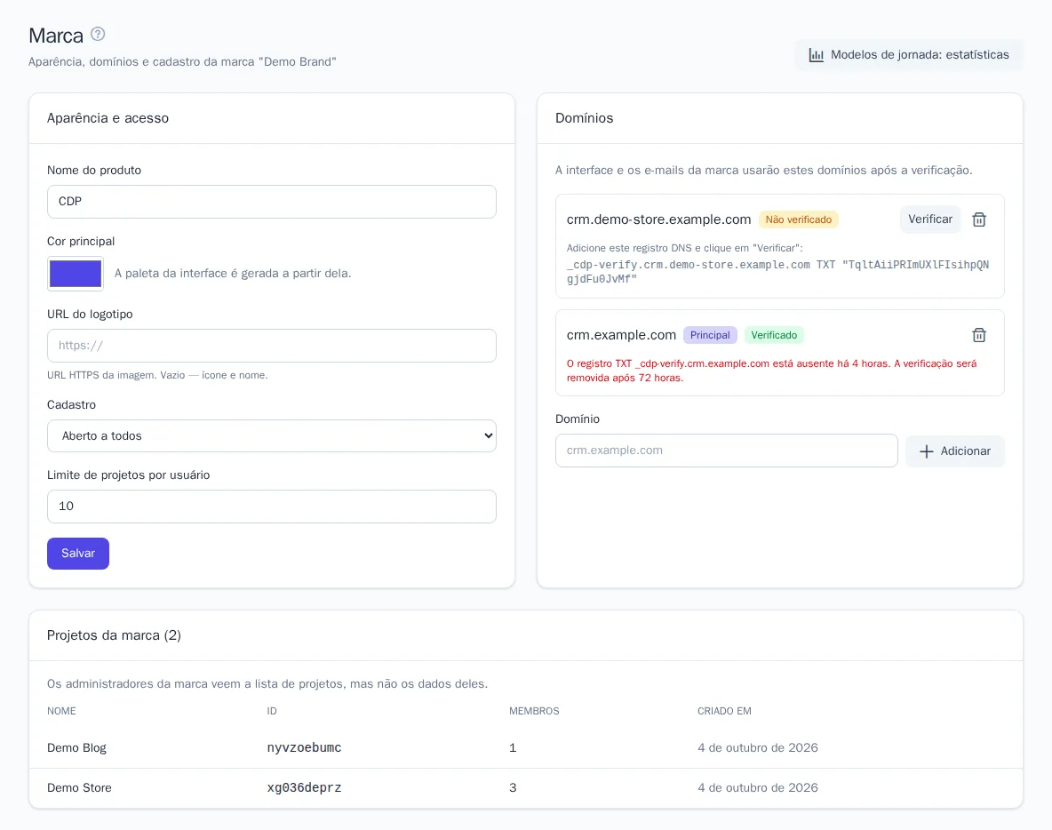Click the CRIADO EM column header
Image resolution: width=1052 pixels, height=830 pixels.
(x=724, y=711)
